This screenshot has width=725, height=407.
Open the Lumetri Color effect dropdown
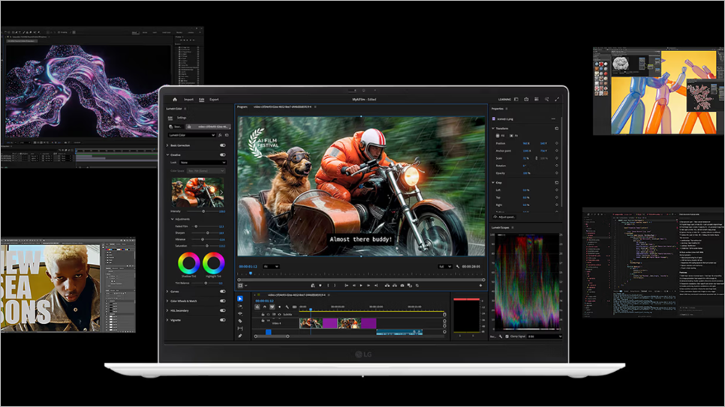click(192, 136)
